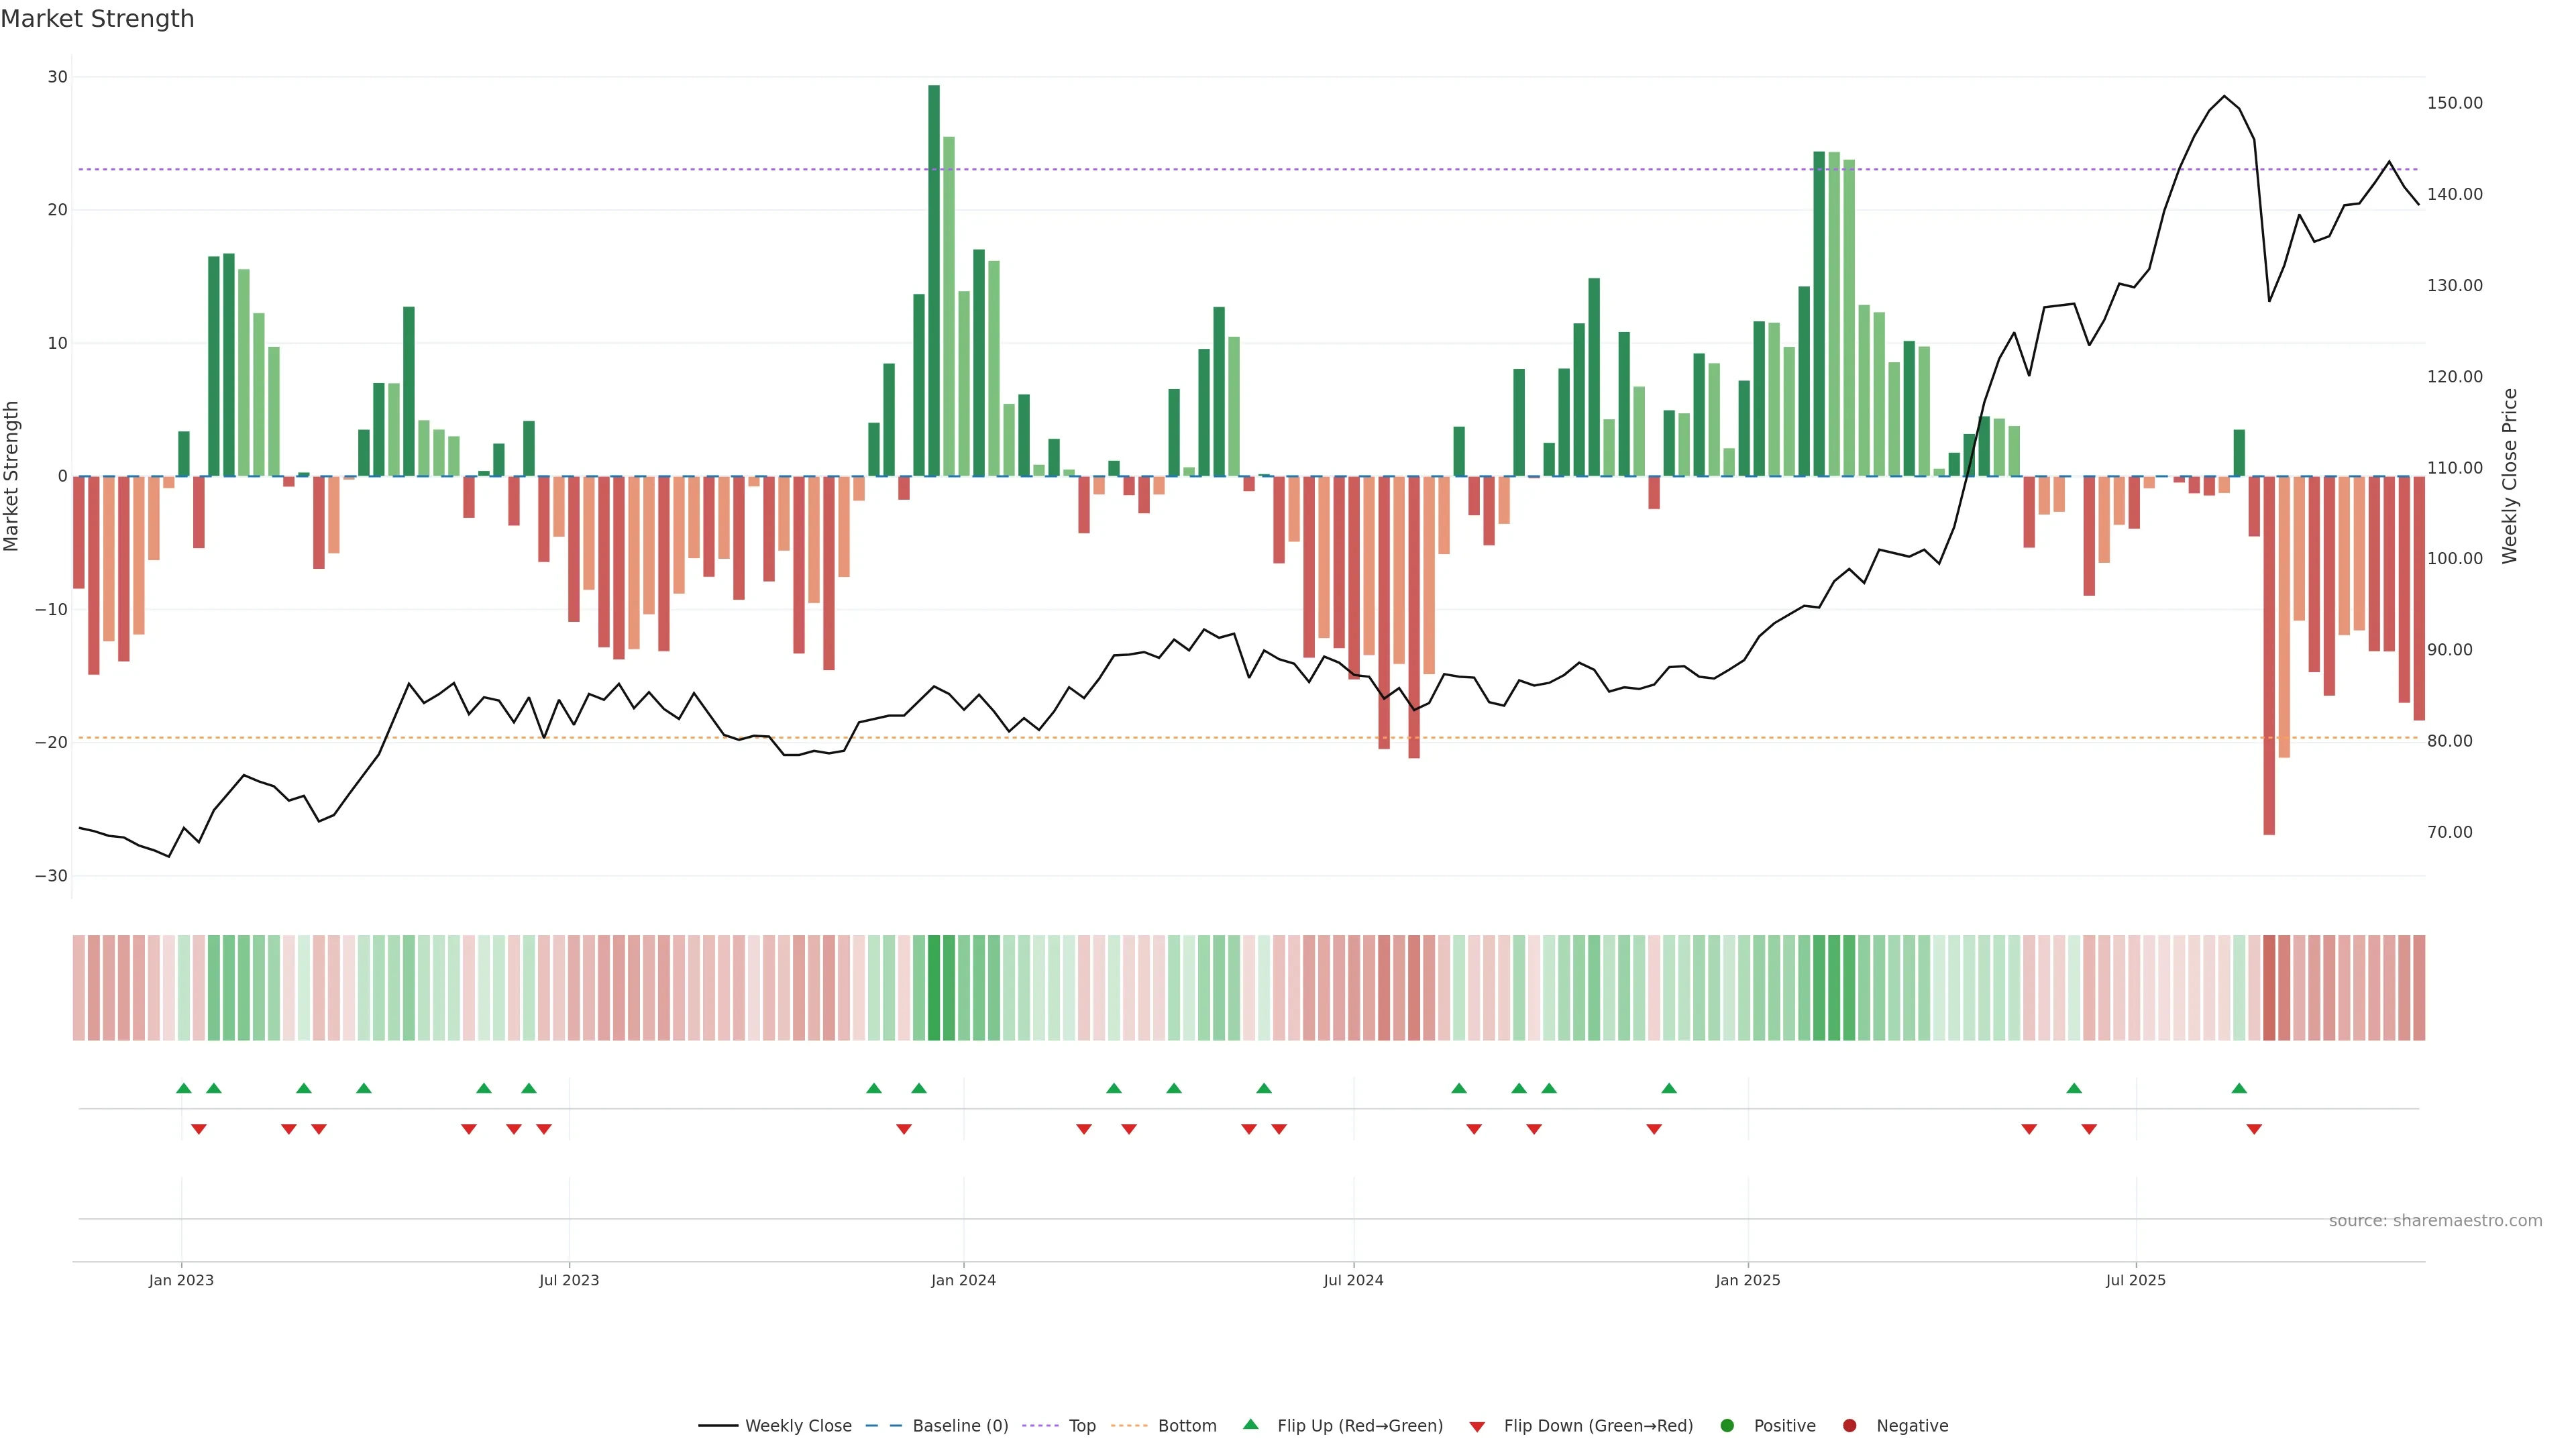Click the rightmost red flip-down triangle marker
The height and width of the screenshot is (1449, 2576).
click(x=2254, y=1129)
